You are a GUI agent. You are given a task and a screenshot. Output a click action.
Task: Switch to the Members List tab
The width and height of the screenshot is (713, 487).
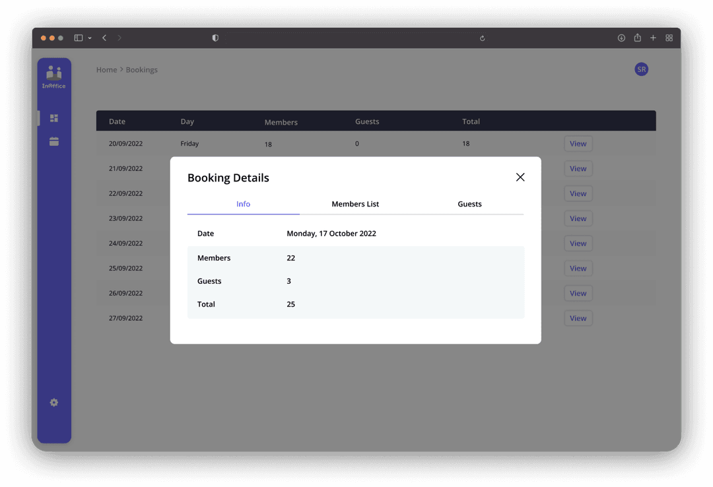point(355,204)
